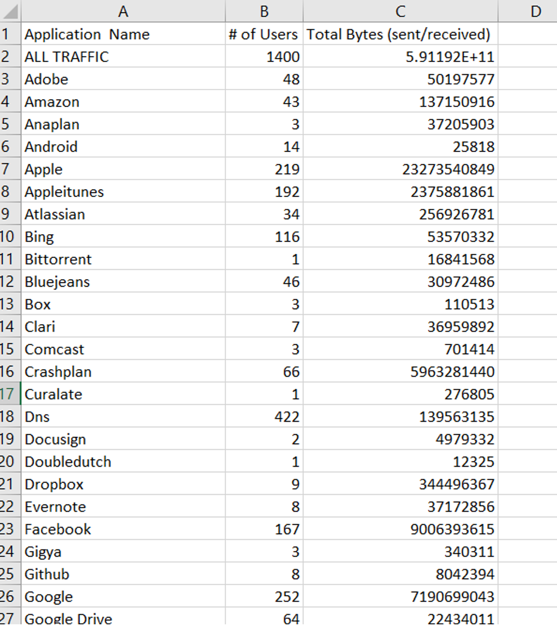Viewport: 557px width, 626px height.
Task: Select row 2 header
Action: coord(10,56)
